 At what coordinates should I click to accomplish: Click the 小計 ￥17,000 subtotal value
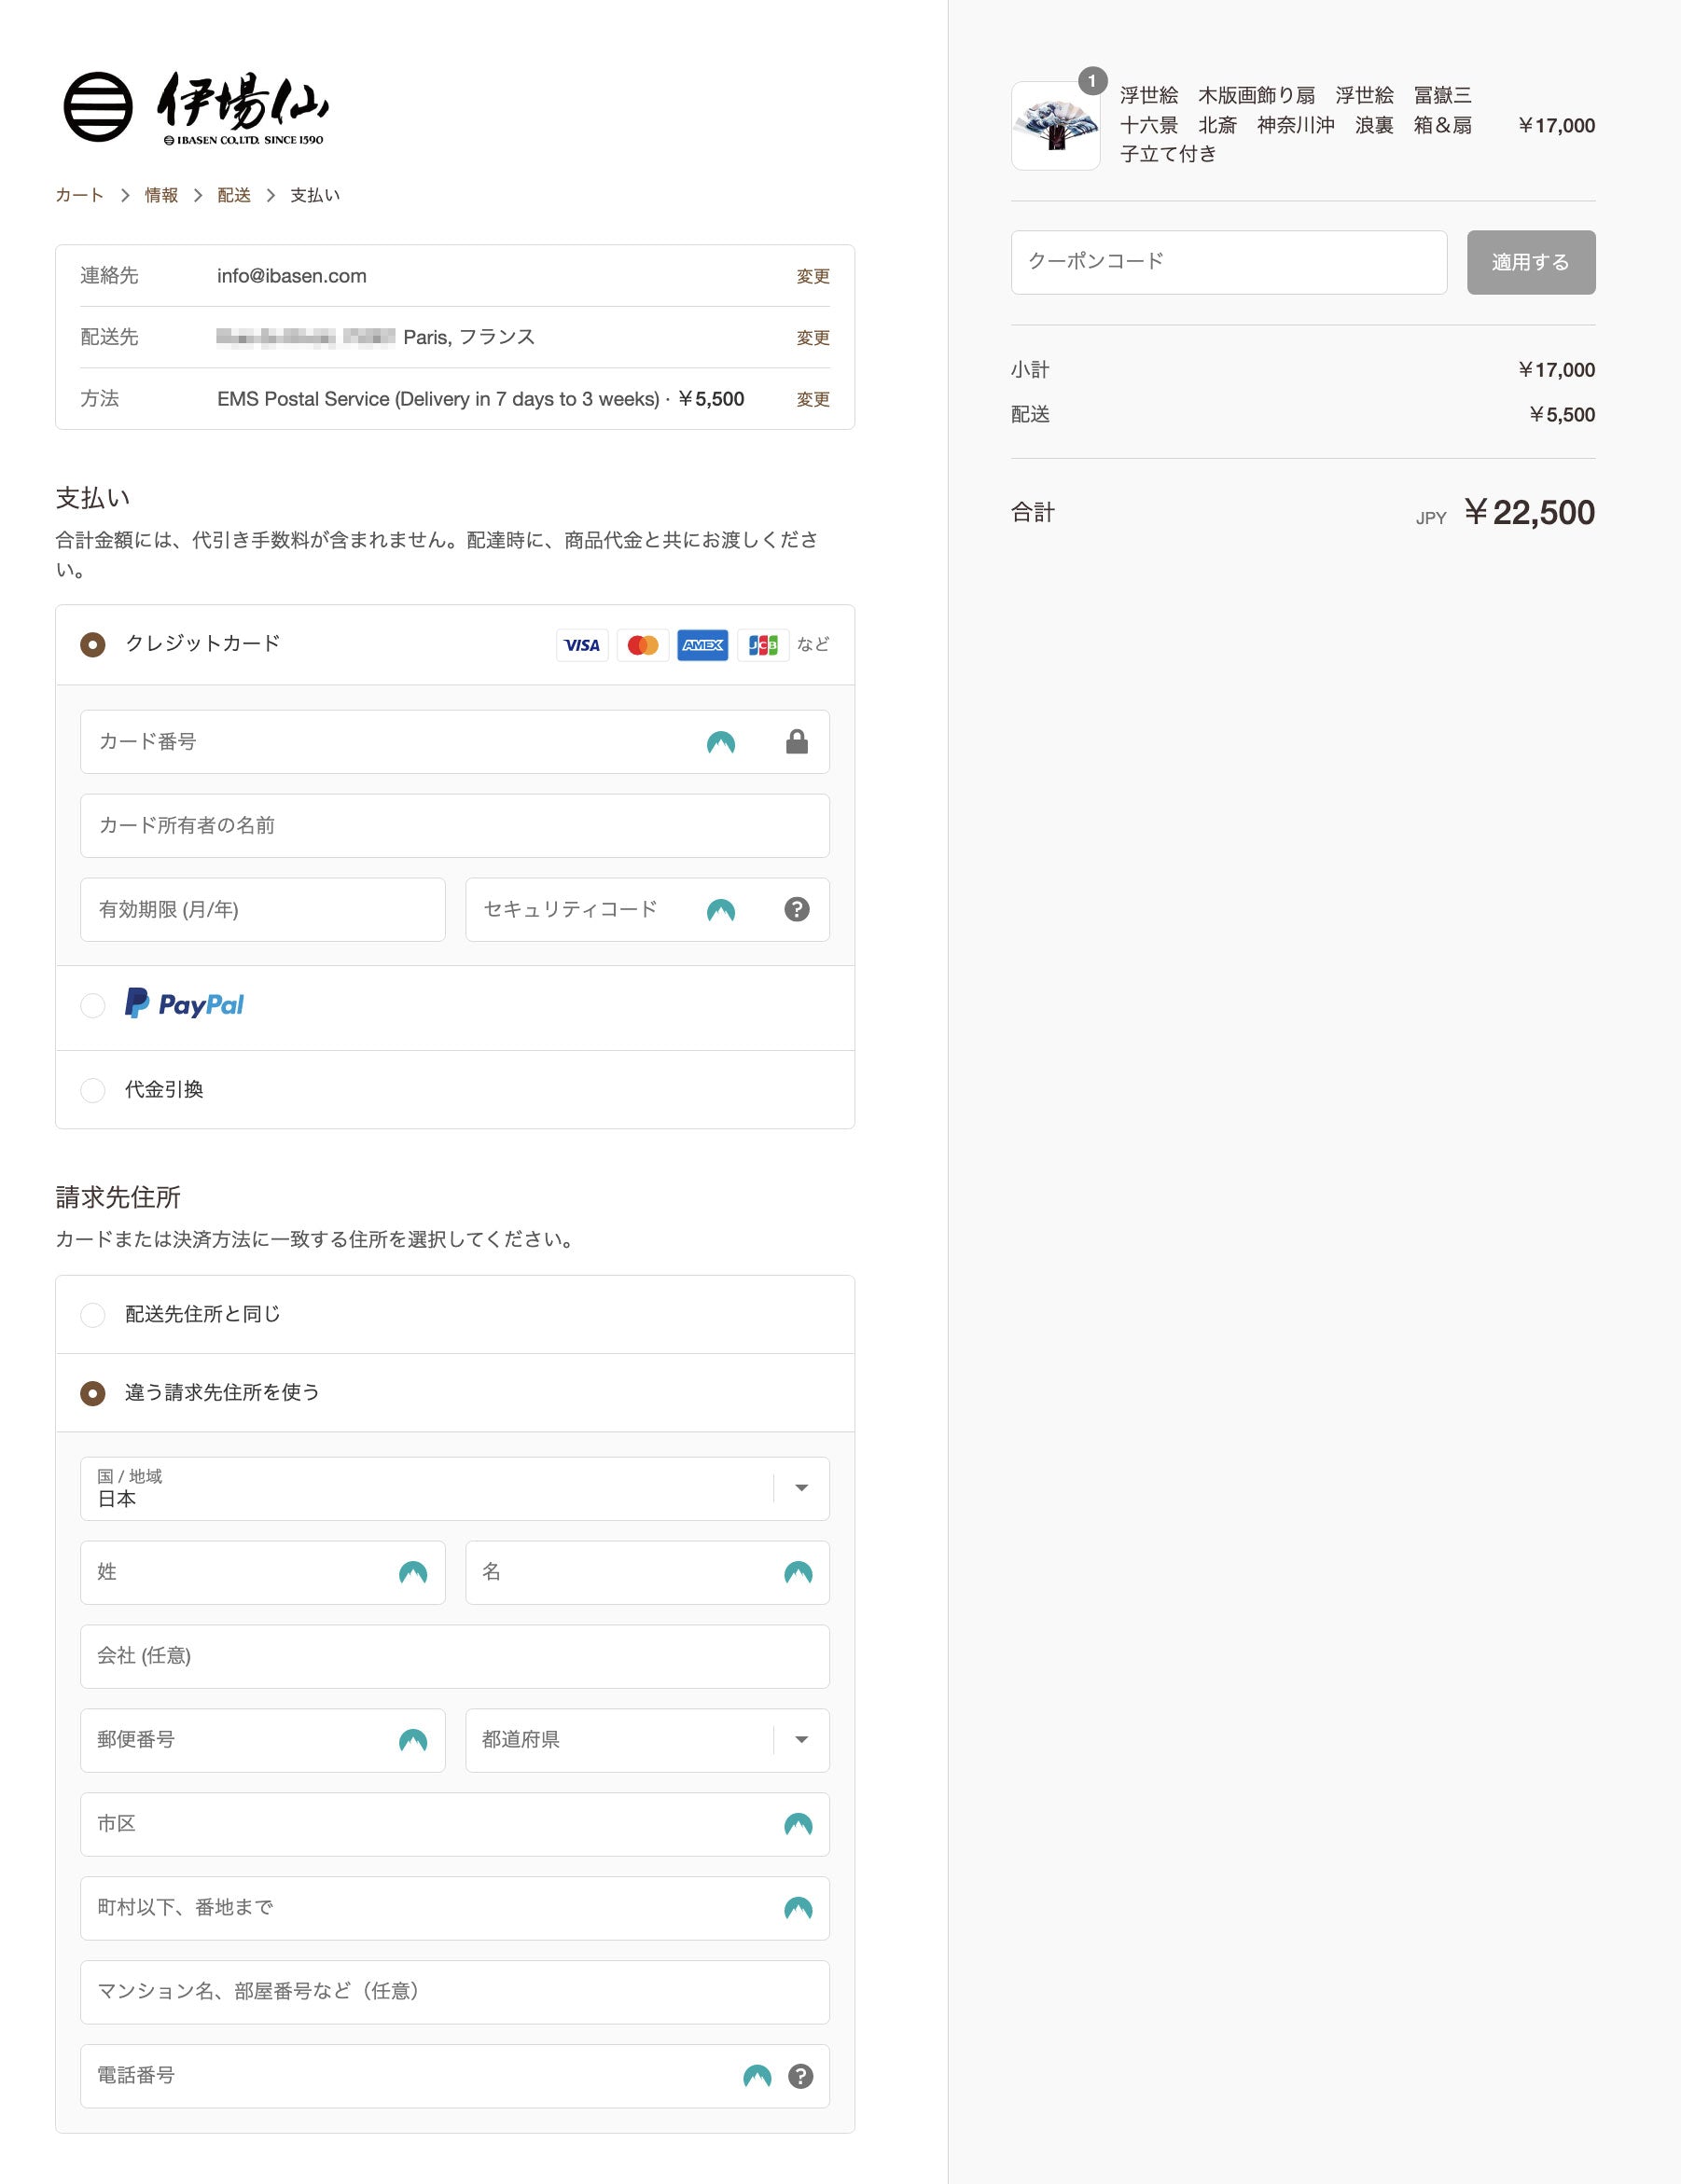click(1556, 370)
